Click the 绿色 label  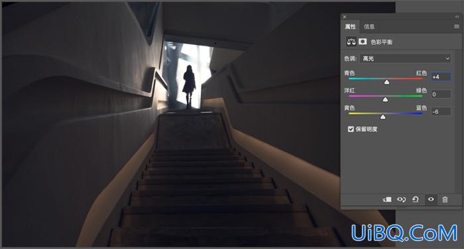coord(422,90)
